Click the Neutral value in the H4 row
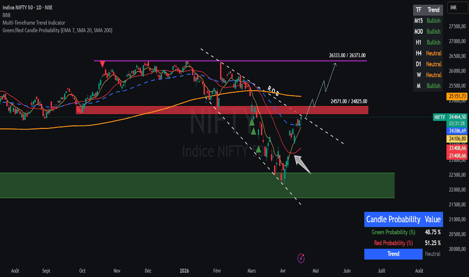 (434, 53)
